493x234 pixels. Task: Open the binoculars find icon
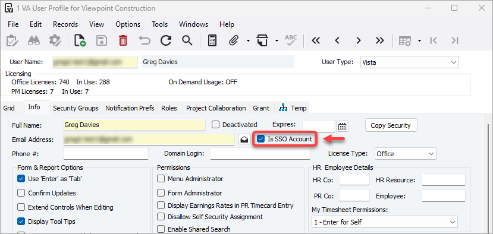(x=34, y=40)
